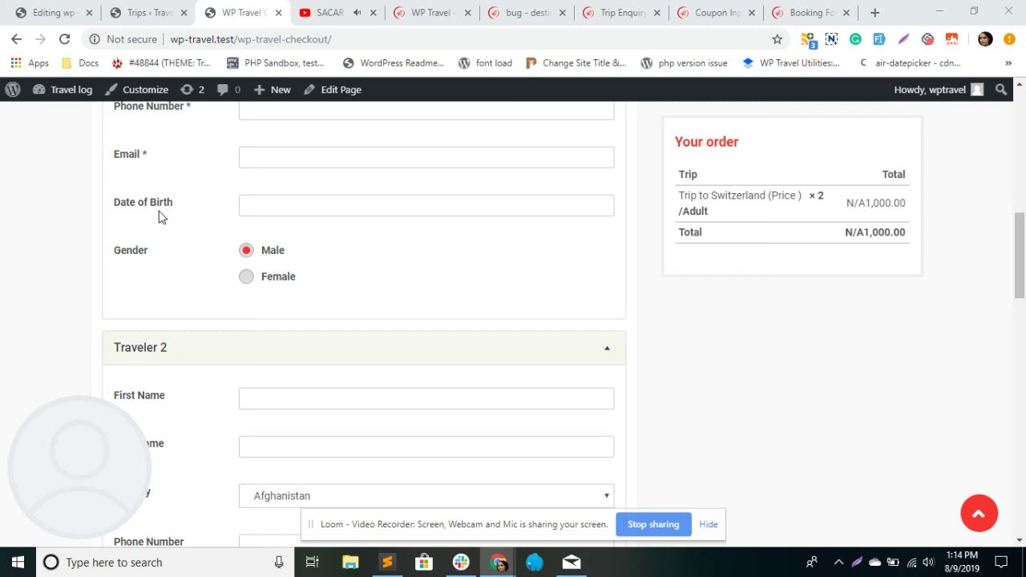Open the air-datepicker bookmark

pos(908,63)
